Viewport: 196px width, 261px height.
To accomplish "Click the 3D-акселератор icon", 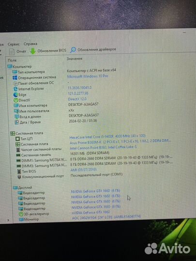I will click(x=21, y=214).
